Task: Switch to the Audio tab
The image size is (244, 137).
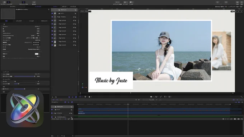Action: coord(73,7)
